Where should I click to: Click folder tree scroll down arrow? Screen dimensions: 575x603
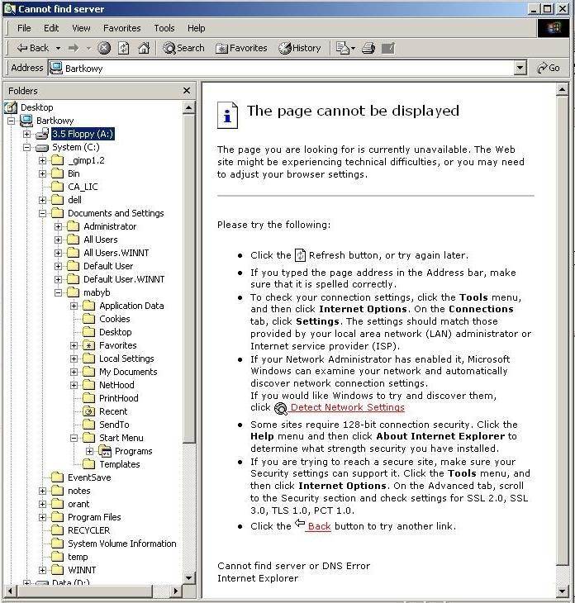click(188, 577)
